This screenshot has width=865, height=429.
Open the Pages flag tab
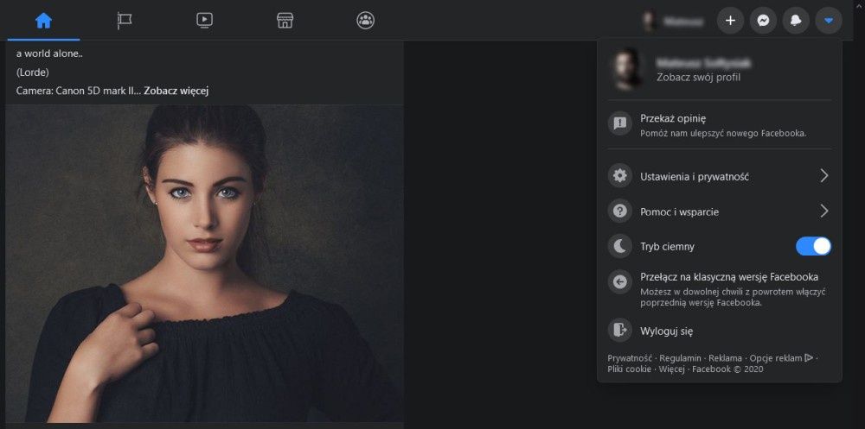click(x=124, y=21)
